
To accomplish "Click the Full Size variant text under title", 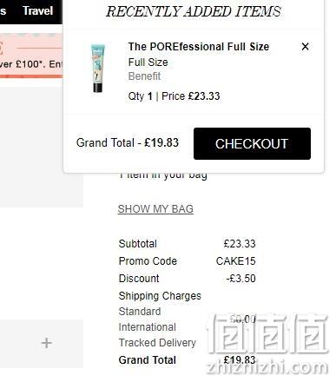I will [x=148, y=63].
